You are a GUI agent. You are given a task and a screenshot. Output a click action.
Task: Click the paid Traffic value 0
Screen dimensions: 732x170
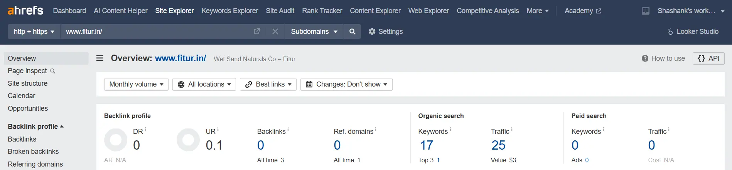coord(651,145)
